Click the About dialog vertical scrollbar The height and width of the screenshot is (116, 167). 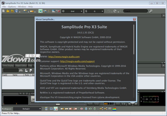(x=134, y=40)
